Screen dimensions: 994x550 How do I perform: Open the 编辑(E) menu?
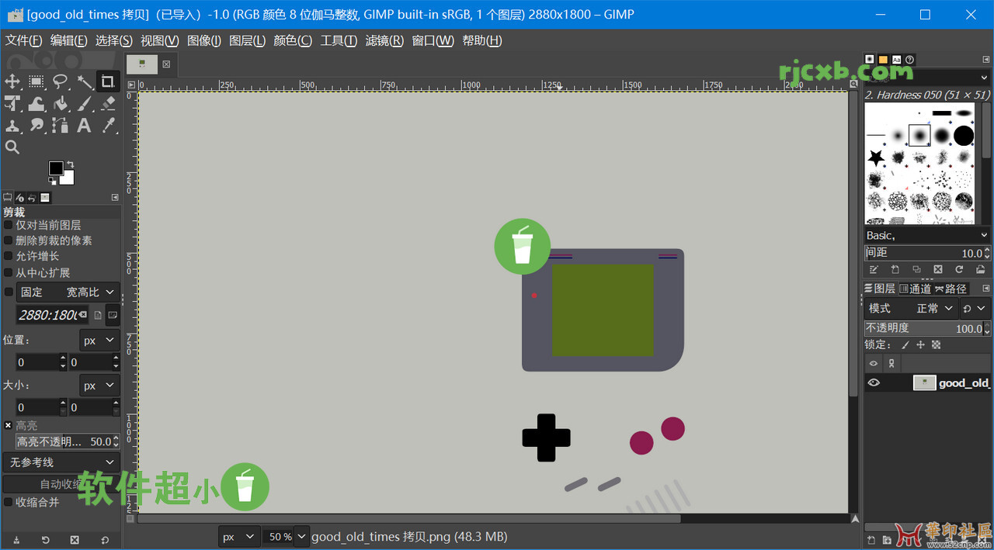point(68,40)
